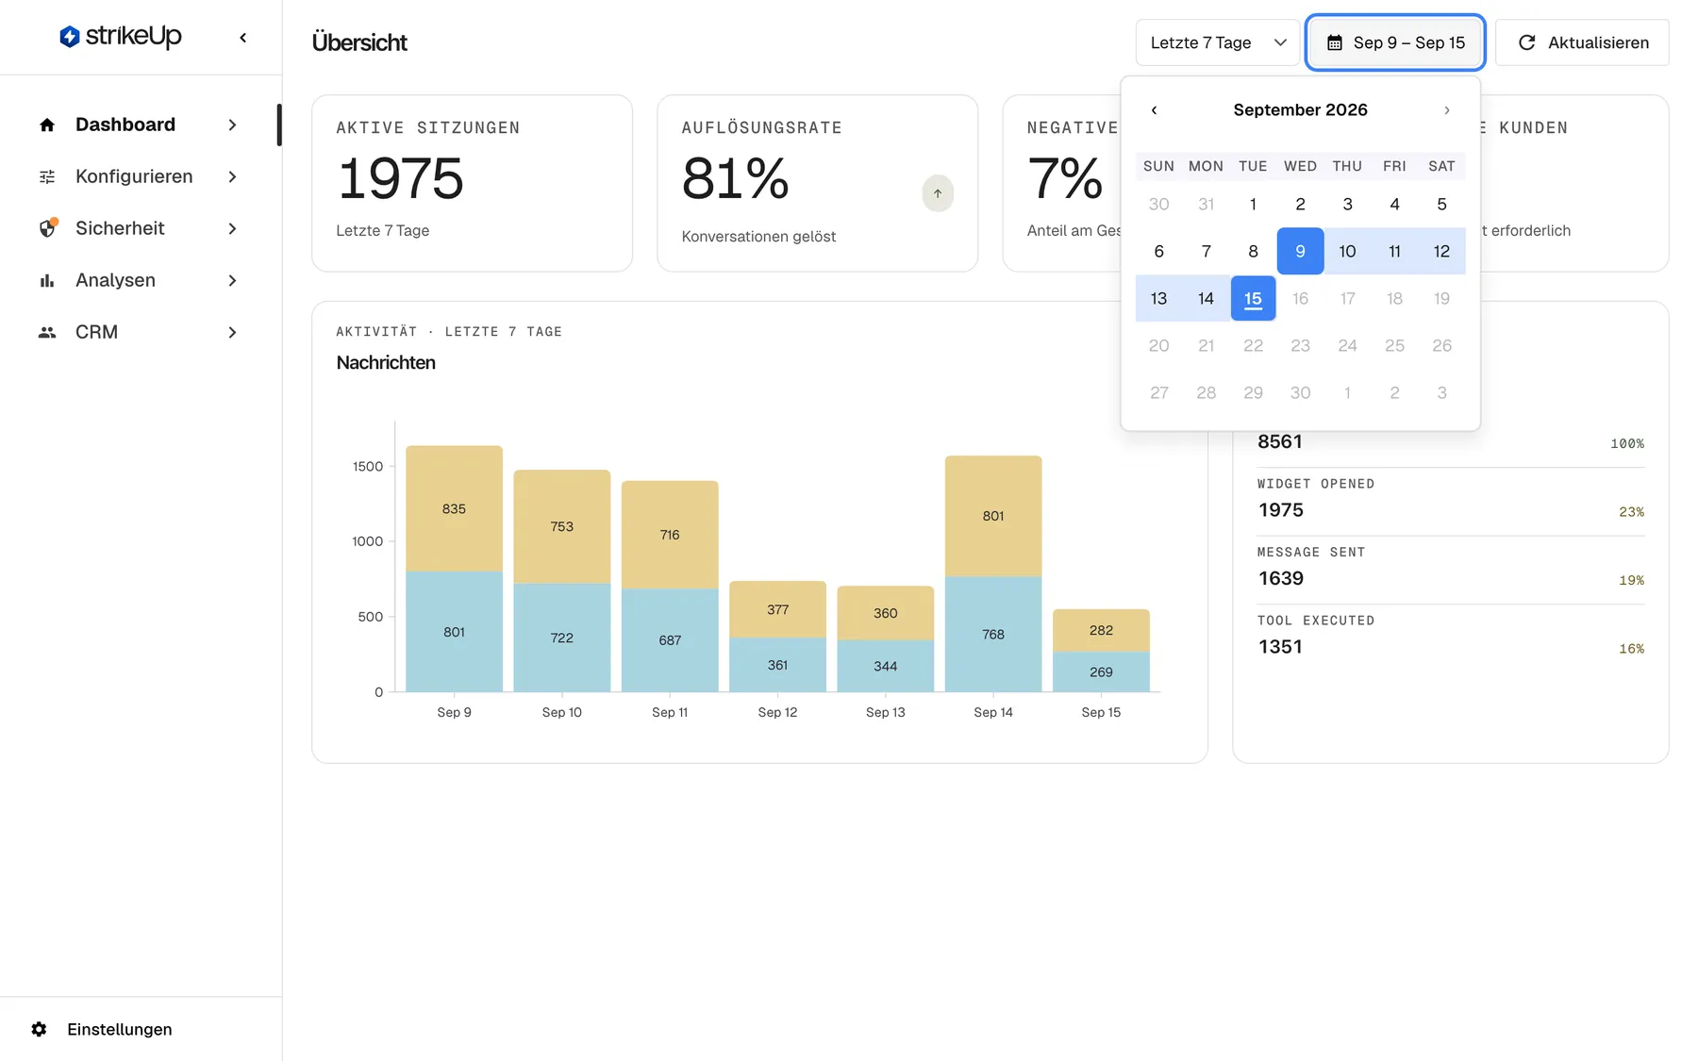Click the Sep 13 x-axis label
The image size is (1698, 1061).
click(885, 712)
